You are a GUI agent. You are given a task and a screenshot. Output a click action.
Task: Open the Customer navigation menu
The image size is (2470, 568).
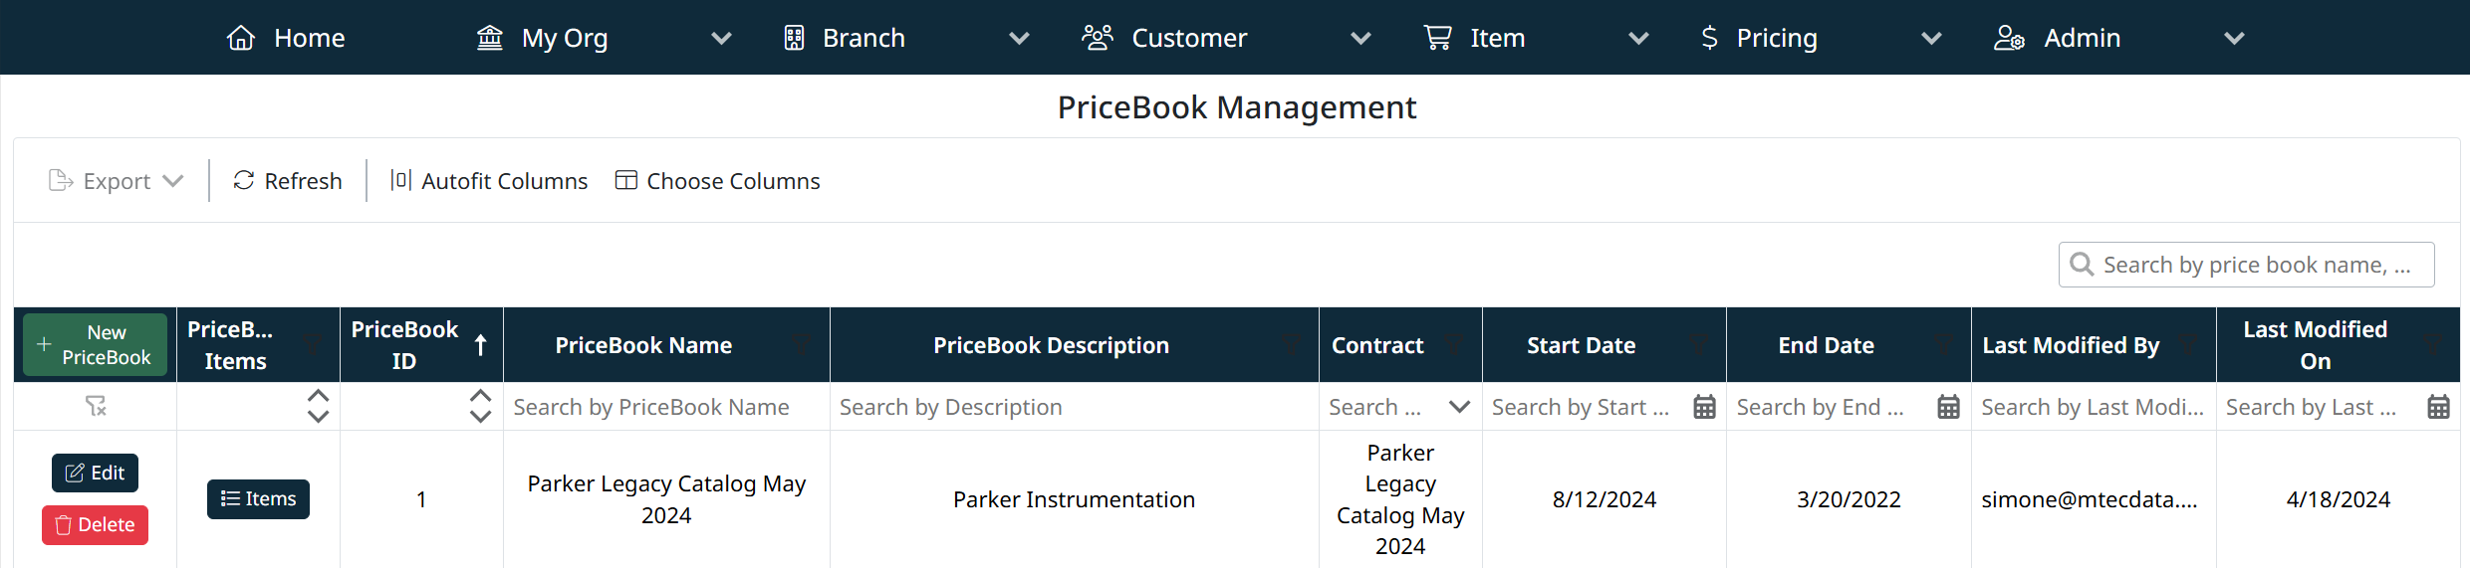tap(1188, 38)
